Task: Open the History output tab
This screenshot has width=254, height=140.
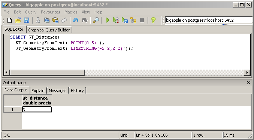Action: pyautogui.click(x=77, y=91)
